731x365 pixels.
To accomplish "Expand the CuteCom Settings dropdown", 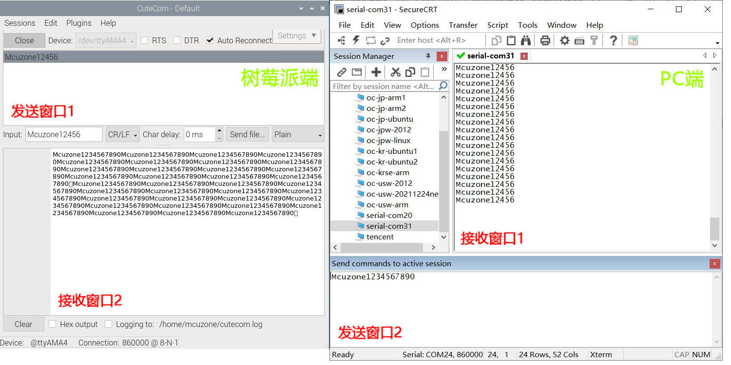I will tap(296, 36).
